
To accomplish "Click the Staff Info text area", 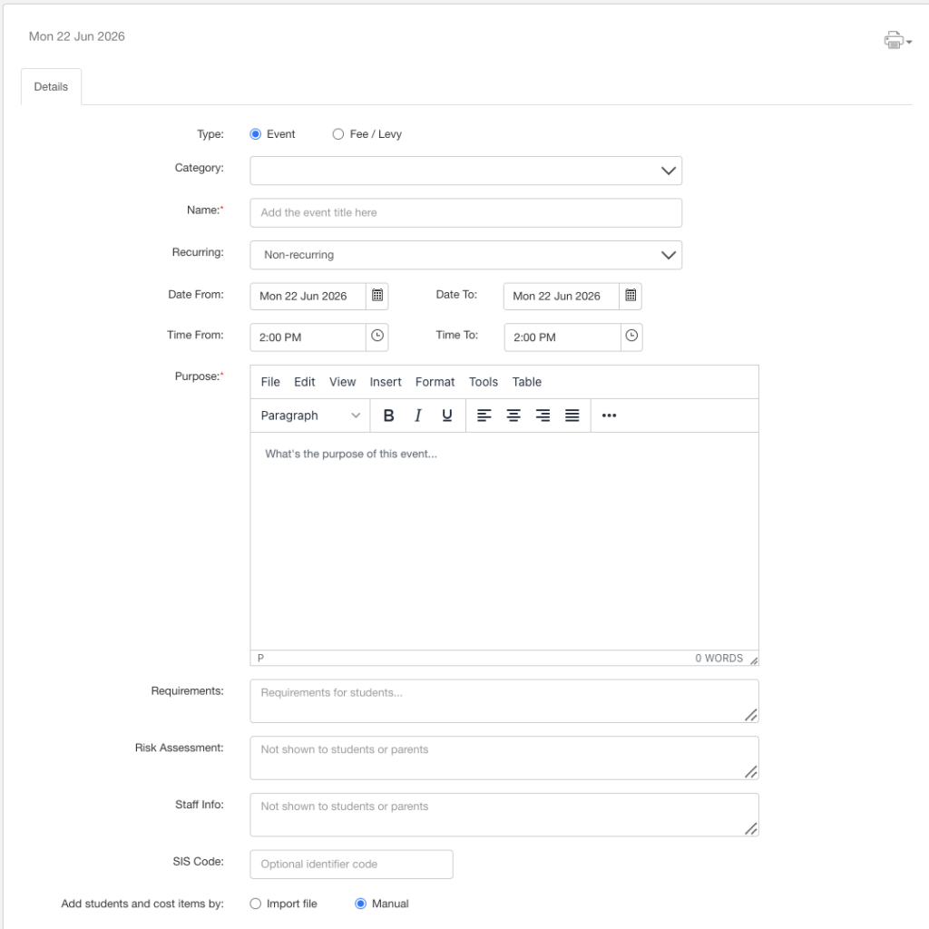I will tap(504, 815).
